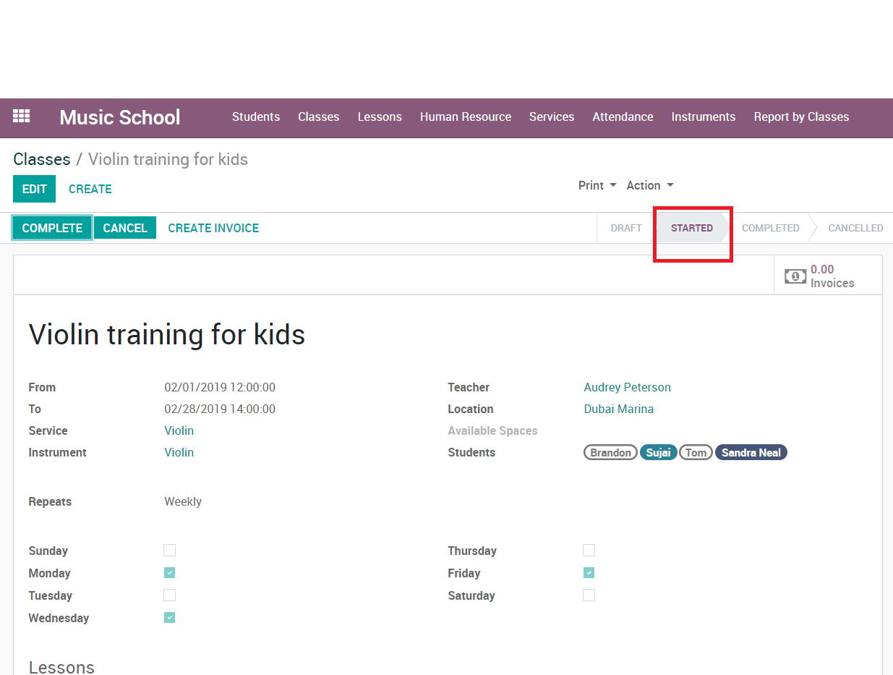Navigate back to Classes breadcrumb
Image resolution: width=893 pixels, height=675 pixels.
tap(42, 159)
